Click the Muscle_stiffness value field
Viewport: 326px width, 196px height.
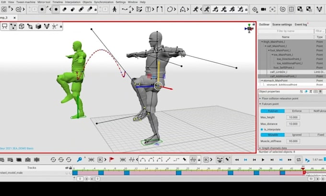pos(293,141)
